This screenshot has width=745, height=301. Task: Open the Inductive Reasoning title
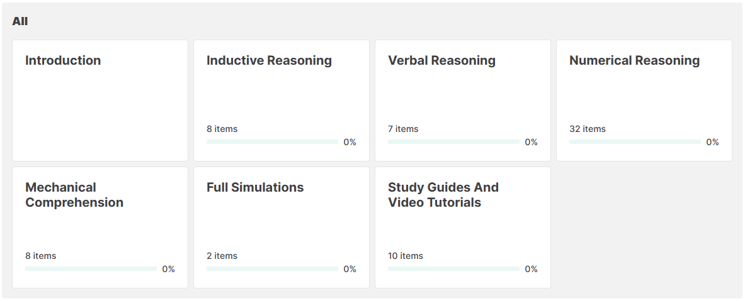pyautogui.click(x=269, y=61)
